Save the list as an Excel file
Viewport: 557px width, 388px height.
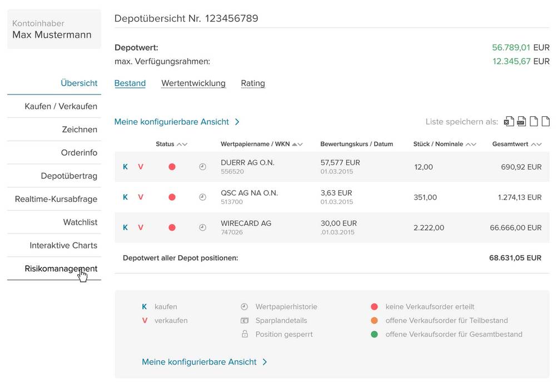[509, 122]
